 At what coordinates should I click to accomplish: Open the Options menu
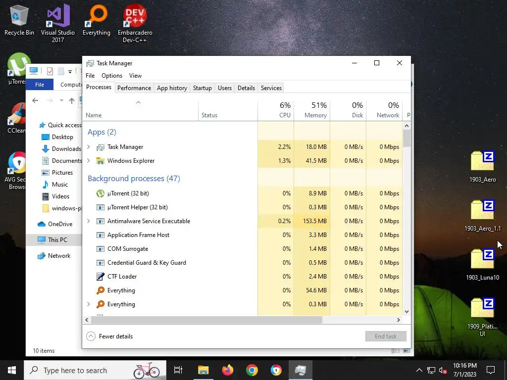(112, 76)
